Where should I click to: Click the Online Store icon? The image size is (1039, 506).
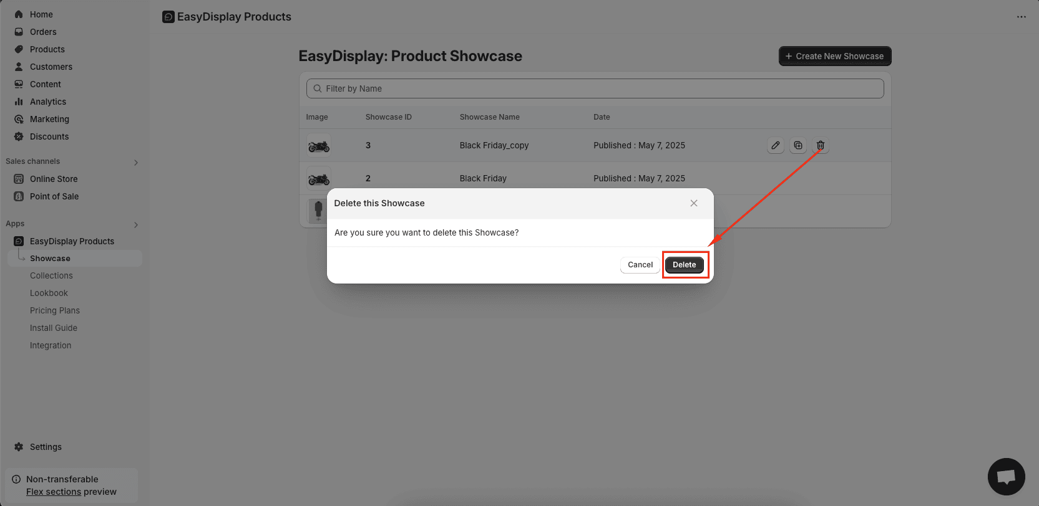(19, 179)
